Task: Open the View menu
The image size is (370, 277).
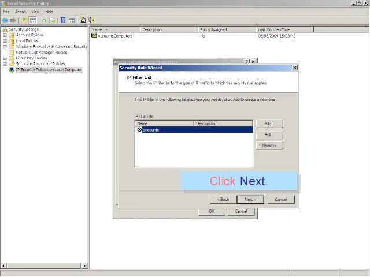Action: point(36,12)
